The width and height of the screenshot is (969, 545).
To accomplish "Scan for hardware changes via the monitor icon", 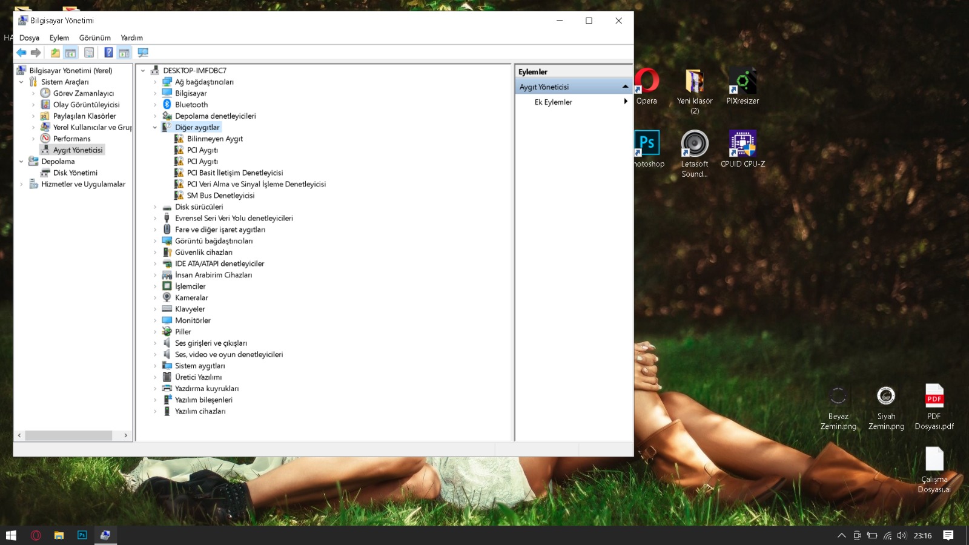I will (x=143, y=53).
